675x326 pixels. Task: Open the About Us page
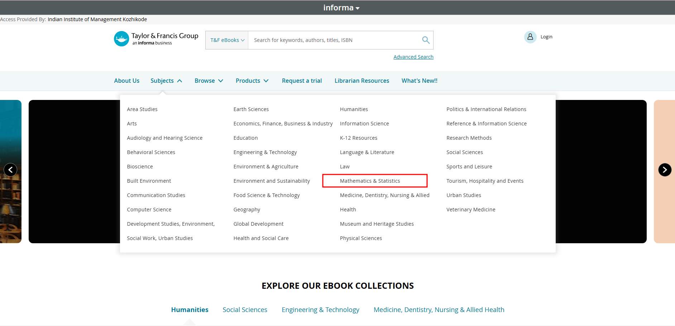127,81
